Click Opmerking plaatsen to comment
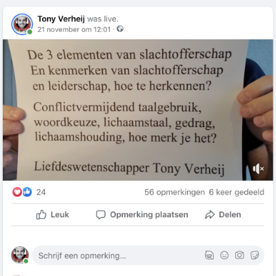Screen dimensions: 276x276 point(142,215)
